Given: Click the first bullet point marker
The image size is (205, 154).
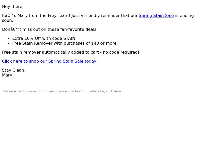Looking at the screenshot, I should click(9, 38).
